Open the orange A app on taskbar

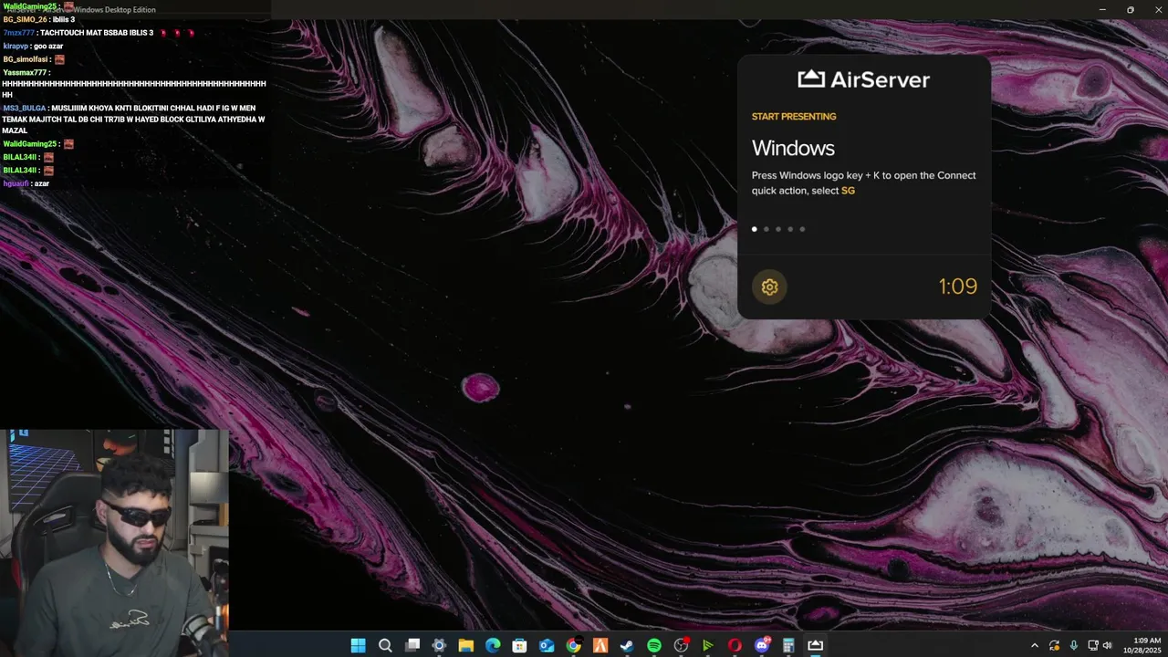click(x=600, y=645)
